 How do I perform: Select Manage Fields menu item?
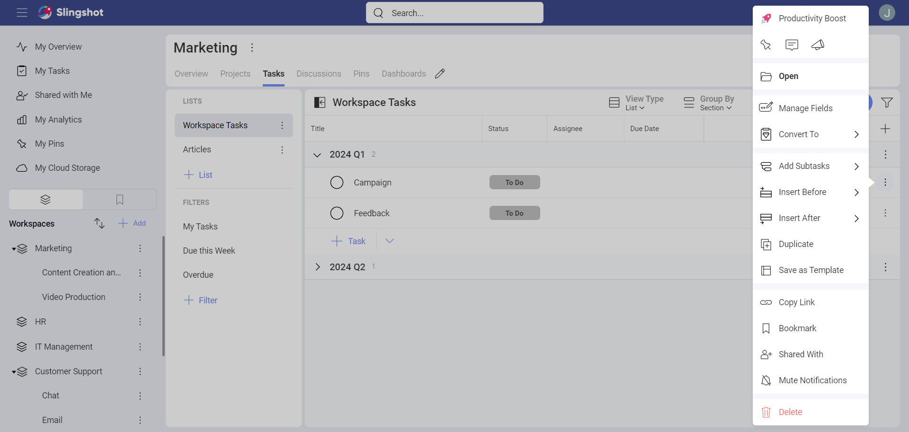coord(811,108)
